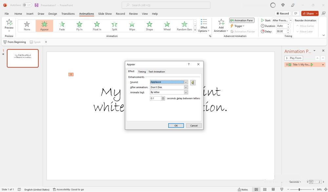Click the Designer diamond icon
Viewport: 328px width, 192px height.
coord(283,5)
